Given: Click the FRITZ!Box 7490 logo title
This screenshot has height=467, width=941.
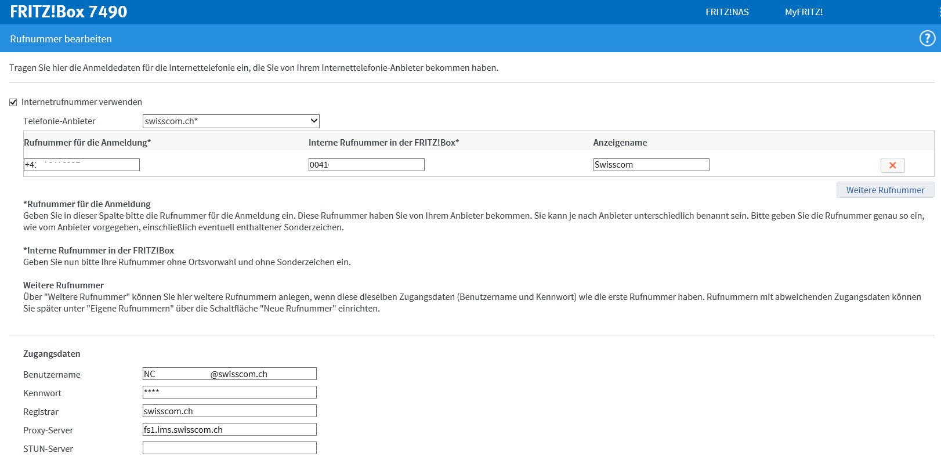Looking at the screenshot, I should point(68,12).
